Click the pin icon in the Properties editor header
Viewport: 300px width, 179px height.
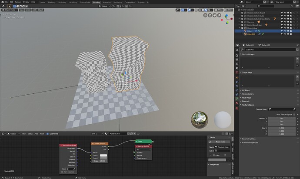coord(297,45)
